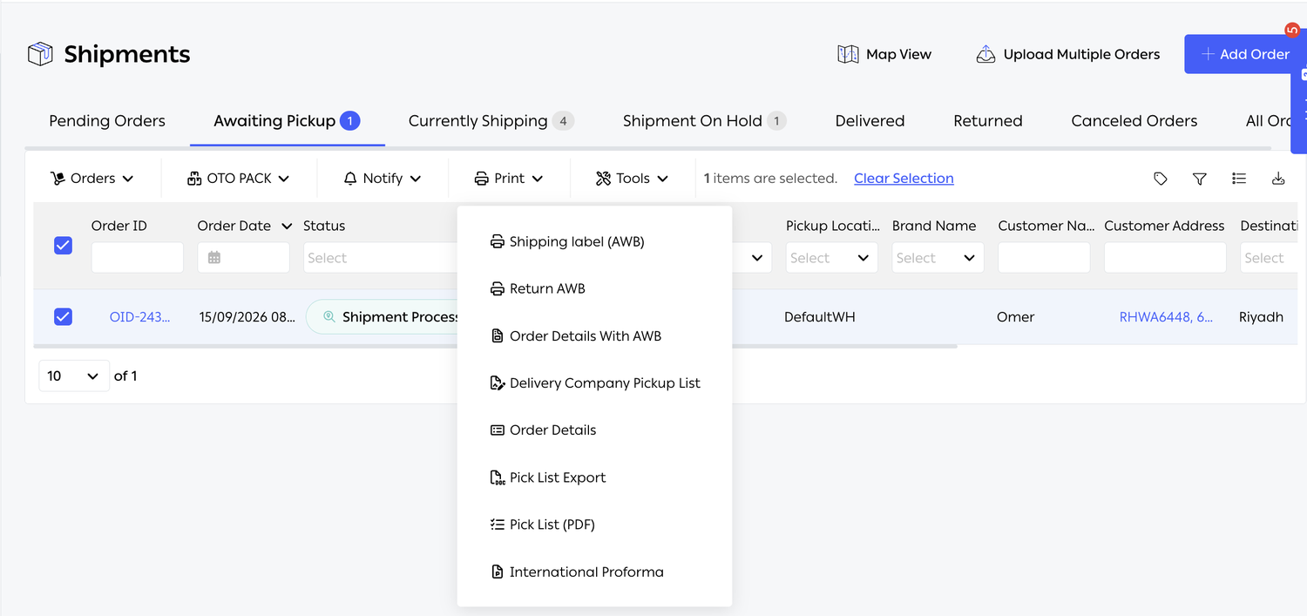Open the rows-per-page selector showing 10
Viewport: 1307px width, 616px height.
[74, 376]
